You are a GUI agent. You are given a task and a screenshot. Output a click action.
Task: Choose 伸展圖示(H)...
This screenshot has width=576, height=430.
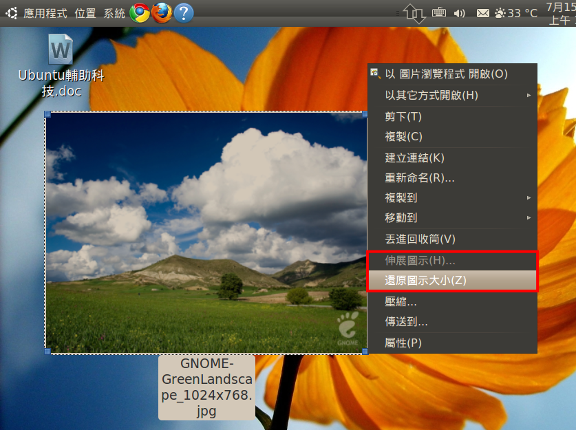pyautogui.click(x=452, y=261)
